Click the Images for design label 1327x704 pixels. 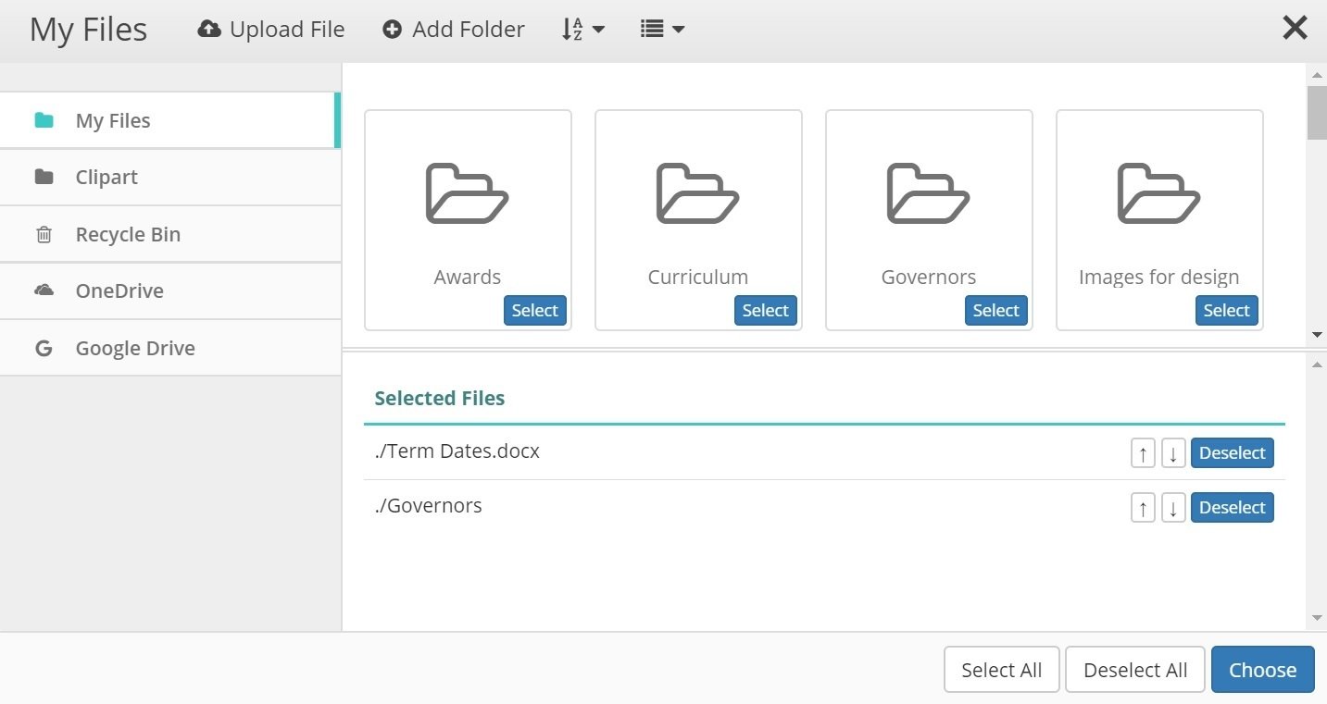coord(1159,277)
